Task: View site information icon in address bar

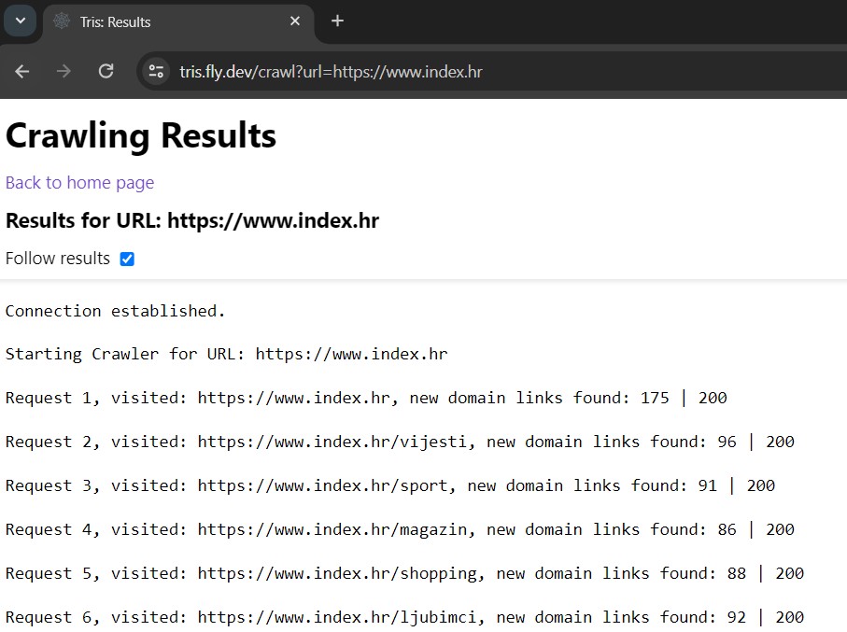Action: coord(156,71)
